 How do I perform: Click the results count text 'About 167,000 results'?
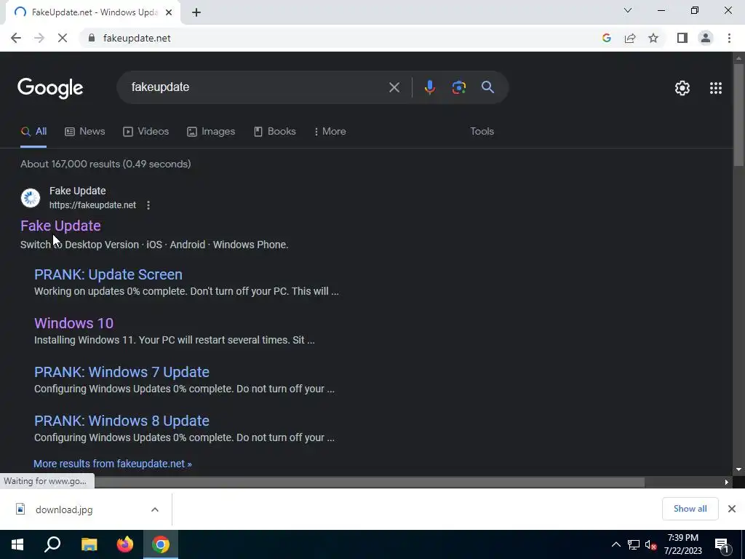(105, 164)
